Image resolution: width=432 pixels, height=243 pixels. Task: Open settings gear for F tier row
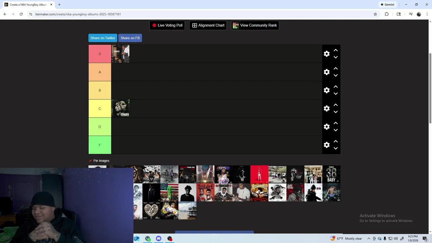pyautogui.click(x=326, y=145)
